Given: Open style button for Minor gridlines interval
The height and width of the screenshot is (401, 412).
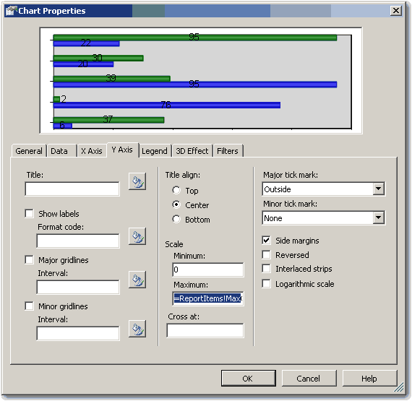Looking at the screenshot, I should pos(137,329).
